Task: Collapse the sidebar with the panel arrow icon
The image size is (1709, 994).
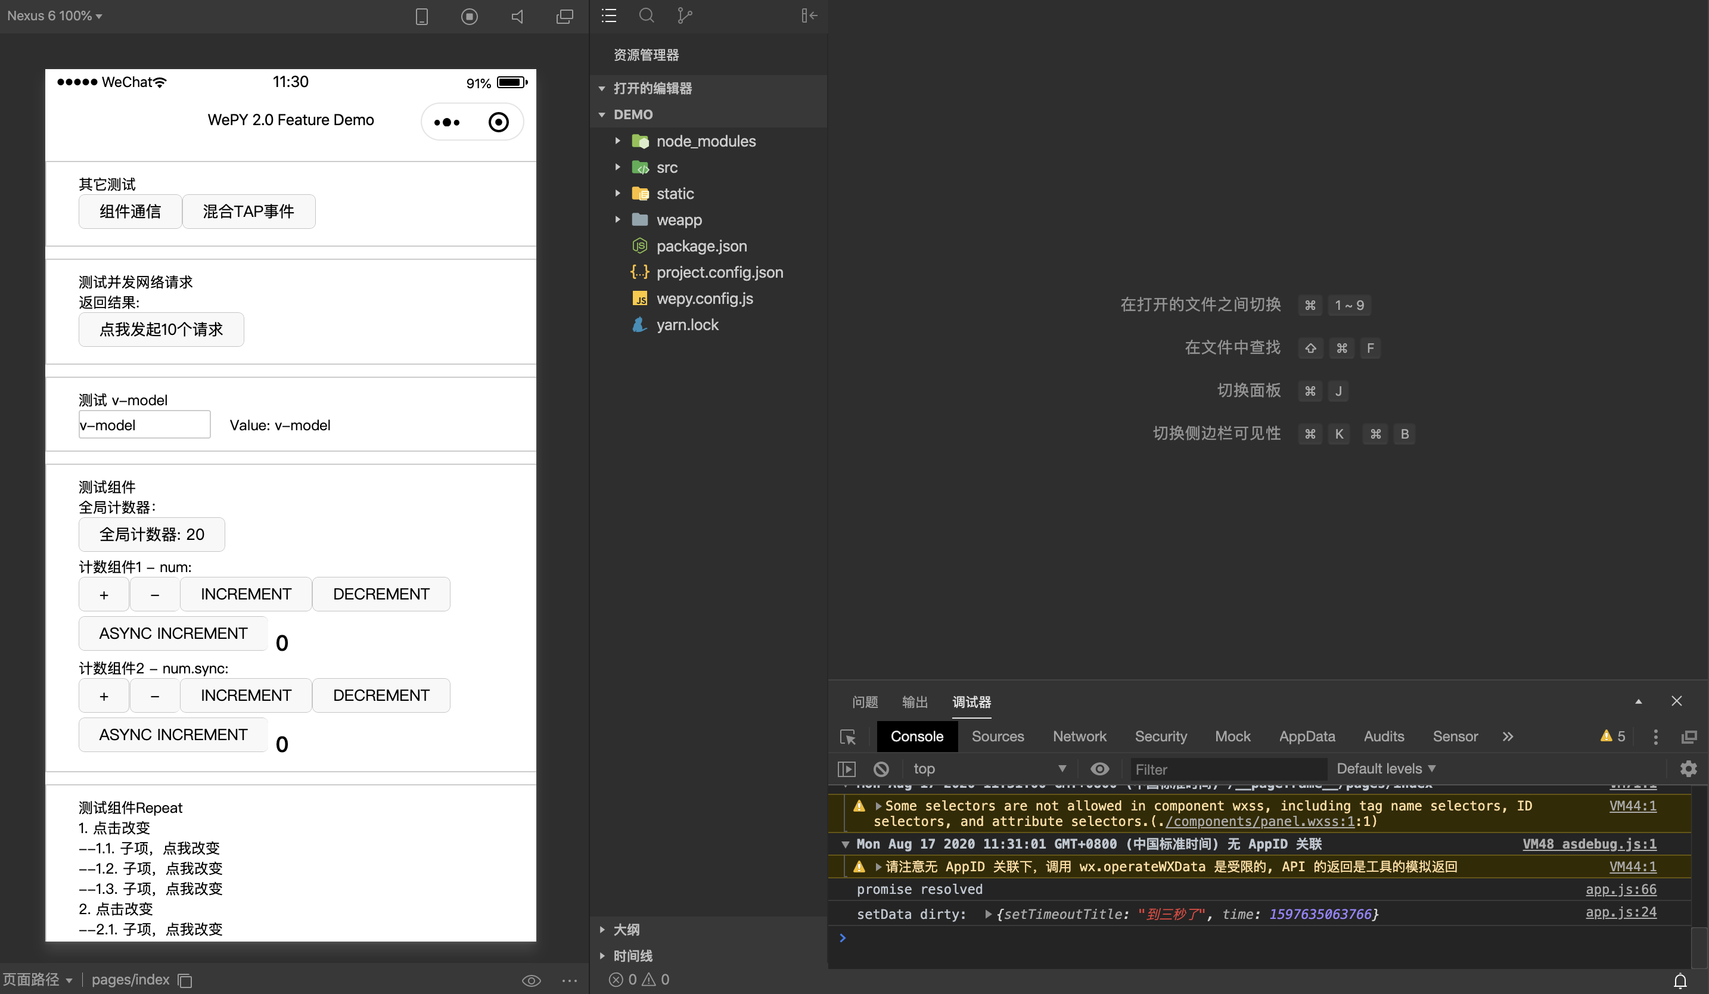Action: coord(809,15)
